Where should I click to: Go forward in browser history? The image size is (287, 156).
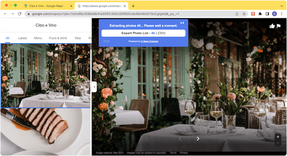tap(13, 14)
